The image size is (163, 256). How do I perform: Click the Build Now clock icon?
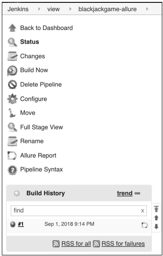12,71
